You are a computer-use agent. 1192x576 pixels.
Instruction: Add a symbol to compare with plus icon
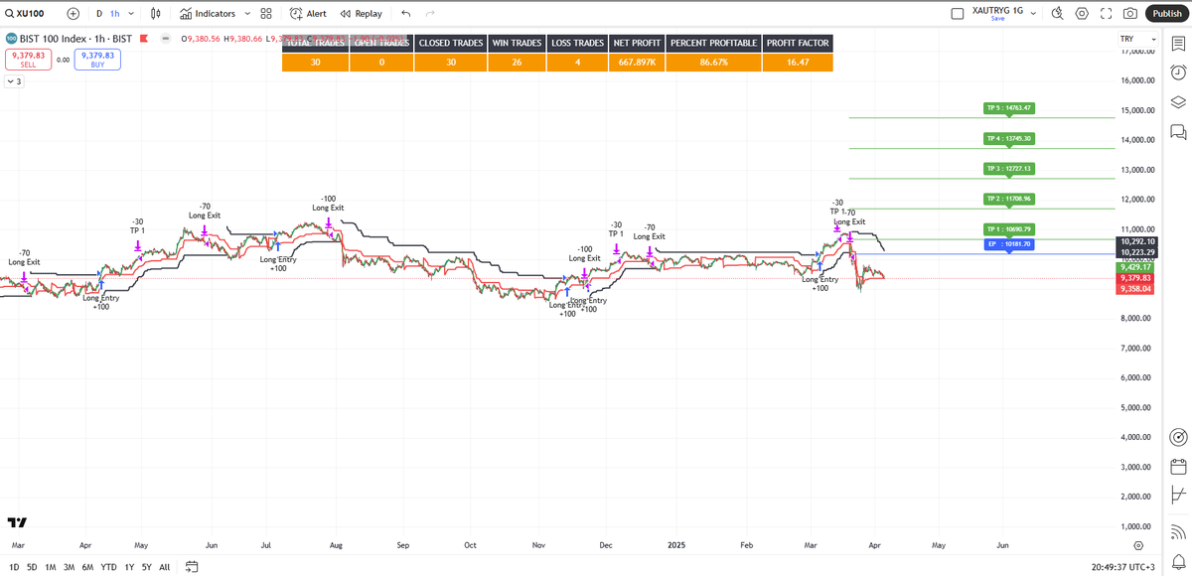click(x=74, y=14)
